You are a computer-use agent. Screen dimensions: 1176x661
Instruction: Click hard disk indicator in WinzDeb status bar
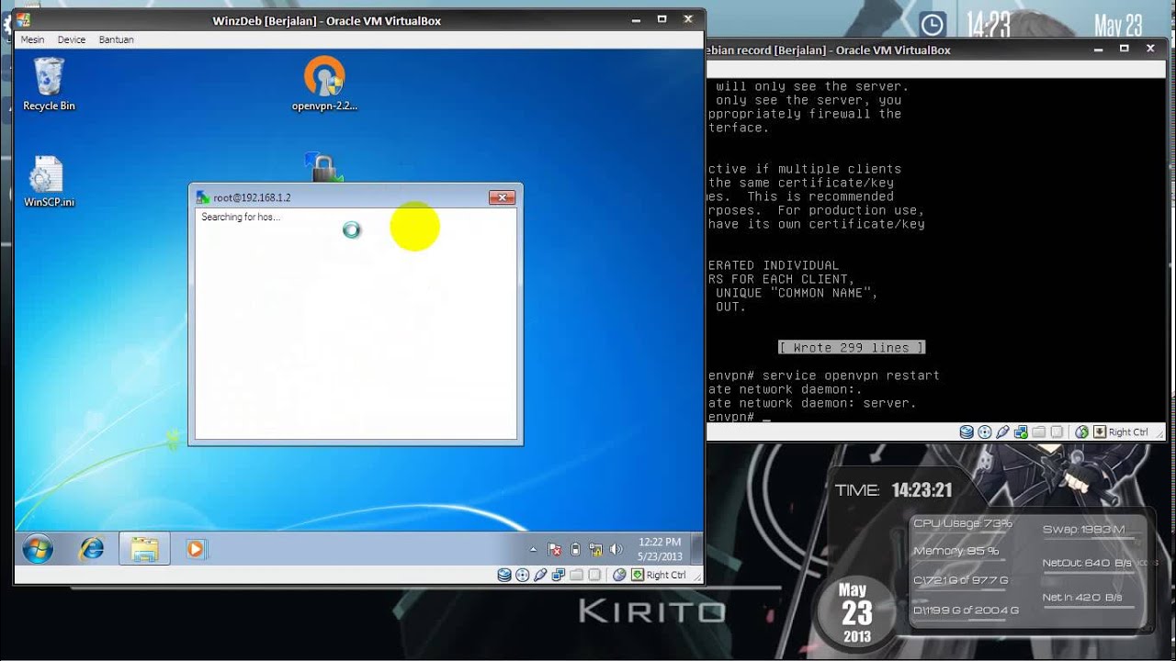[x=504, y=575]
